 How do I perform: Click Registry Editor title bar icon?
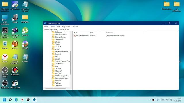[x=45, y=23]
